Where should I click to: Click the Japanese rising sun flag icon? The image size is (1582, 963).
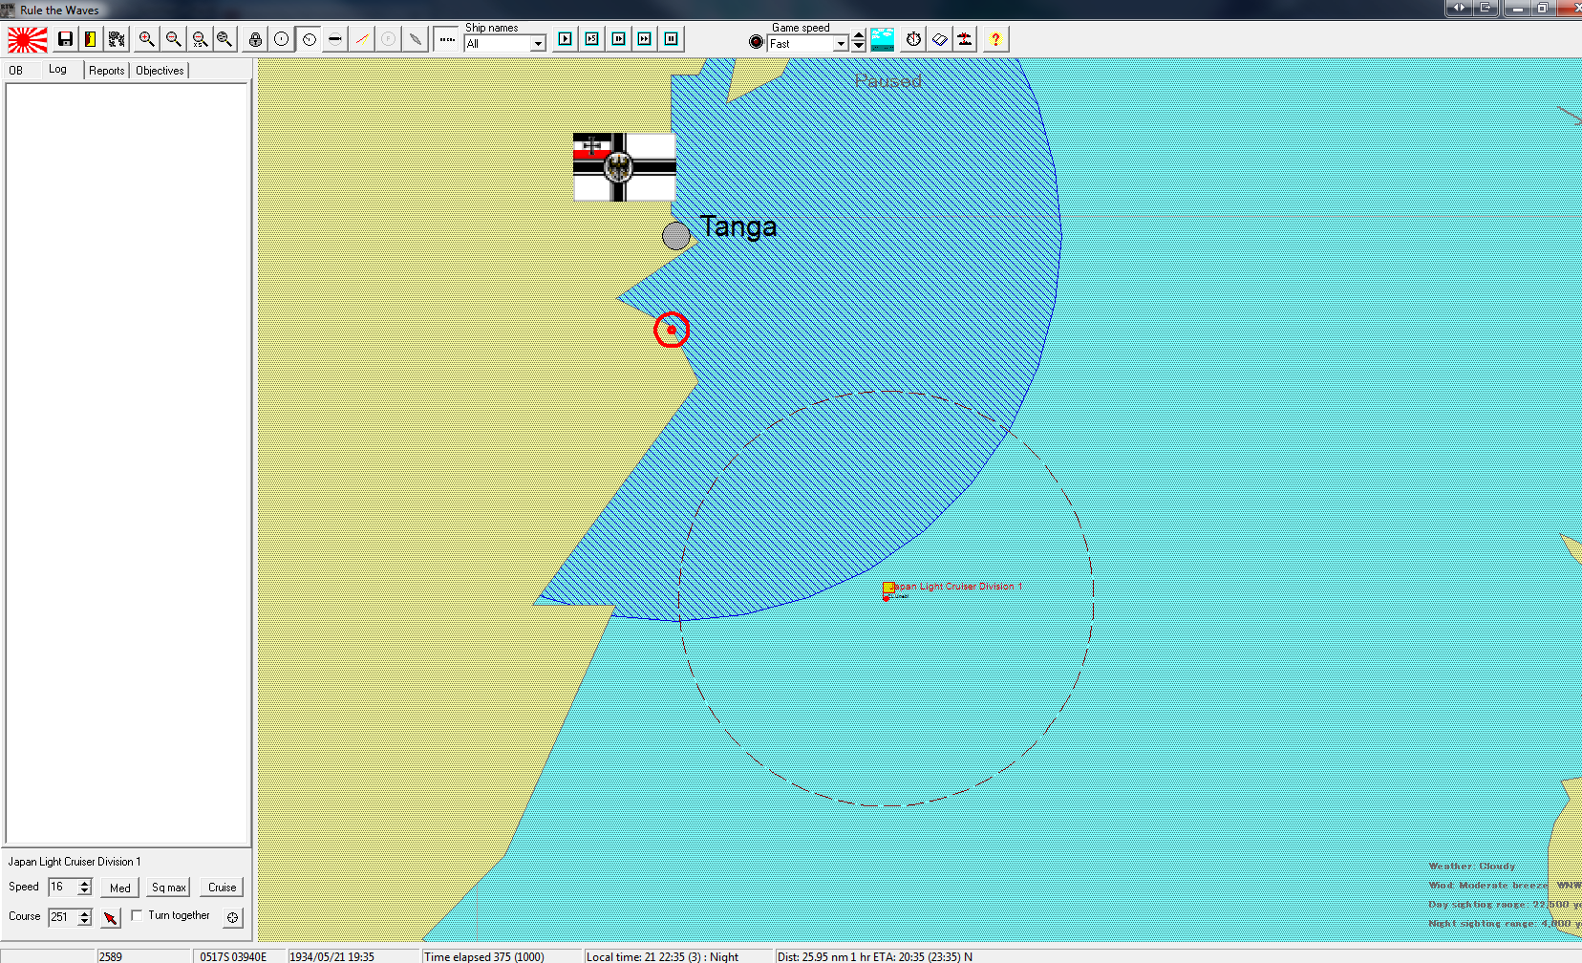coord(28,39)
